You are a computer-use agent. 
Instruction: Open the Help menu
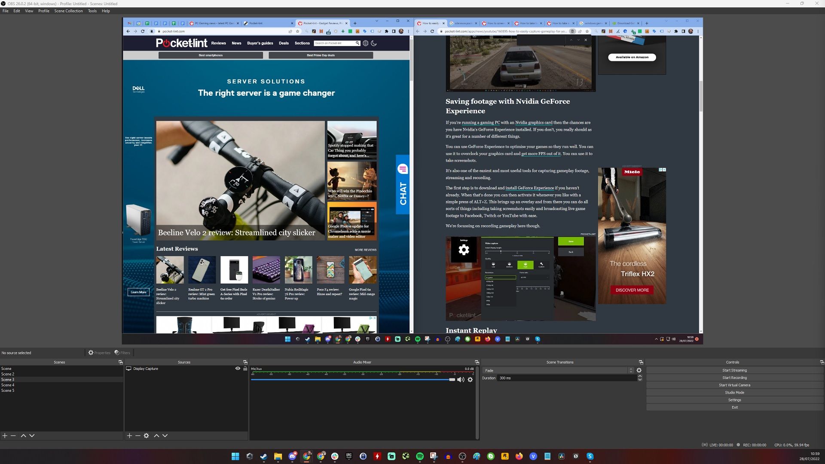click(x=106, y=11)
